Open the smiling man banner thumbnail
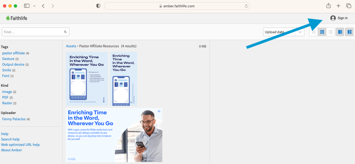 pos(114,135)
